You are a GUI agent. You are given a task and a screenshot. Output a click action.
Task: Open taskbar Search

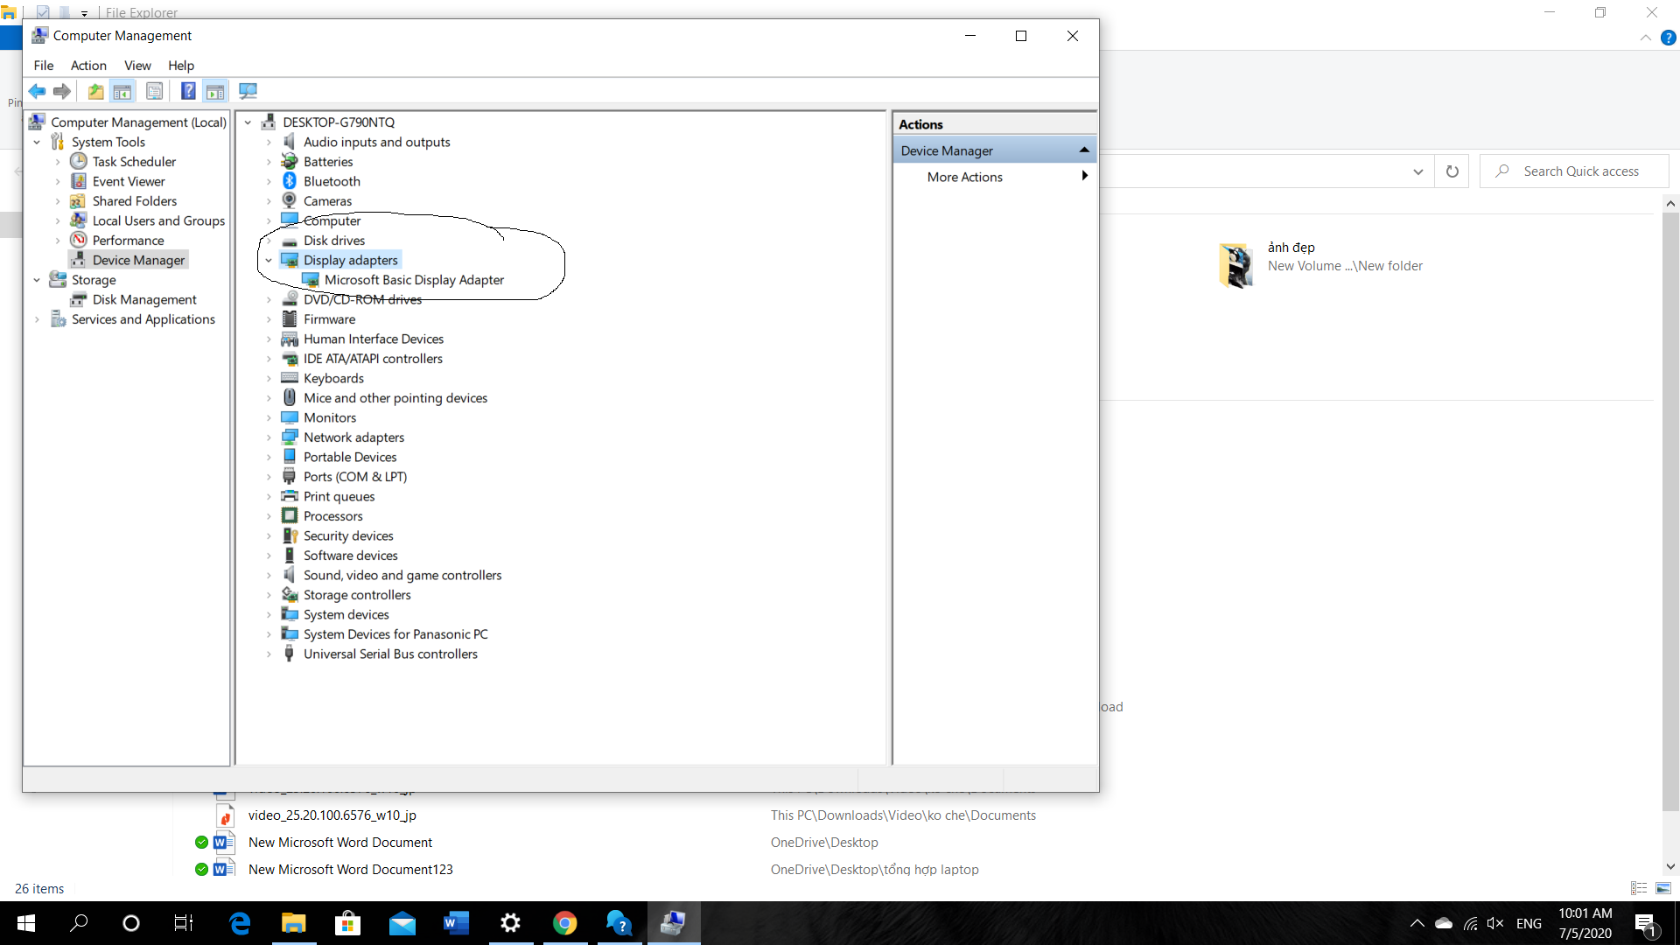coord(79,923)
